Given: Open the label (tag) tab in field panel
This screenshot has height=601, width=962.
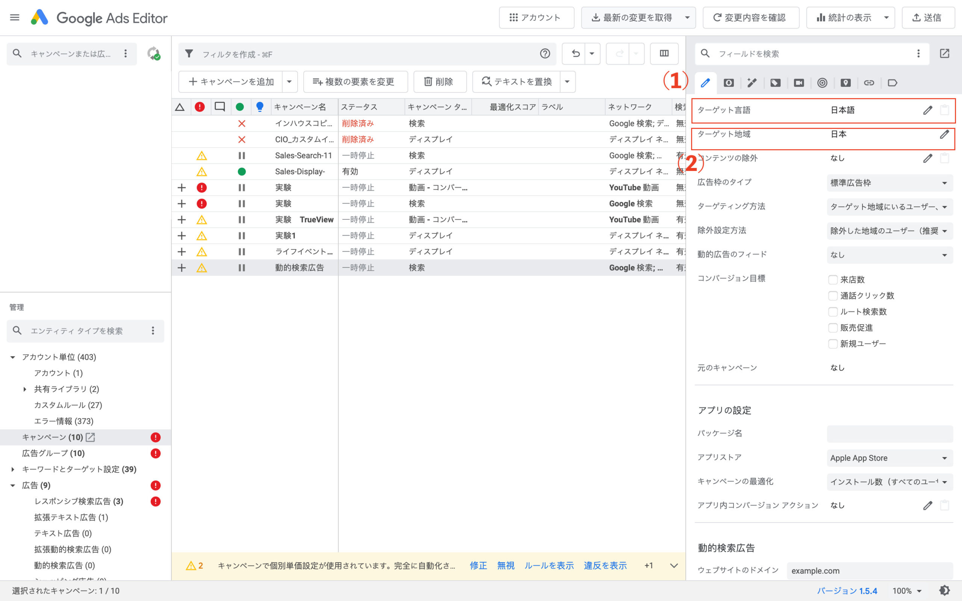Looking at the screenshot, I should click(x=775, y=83).
